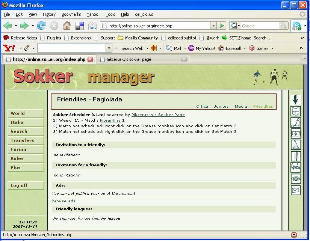The image size is (310, 241).
Task: Click the TAG this page icon
Action: (x=92, y=26)
